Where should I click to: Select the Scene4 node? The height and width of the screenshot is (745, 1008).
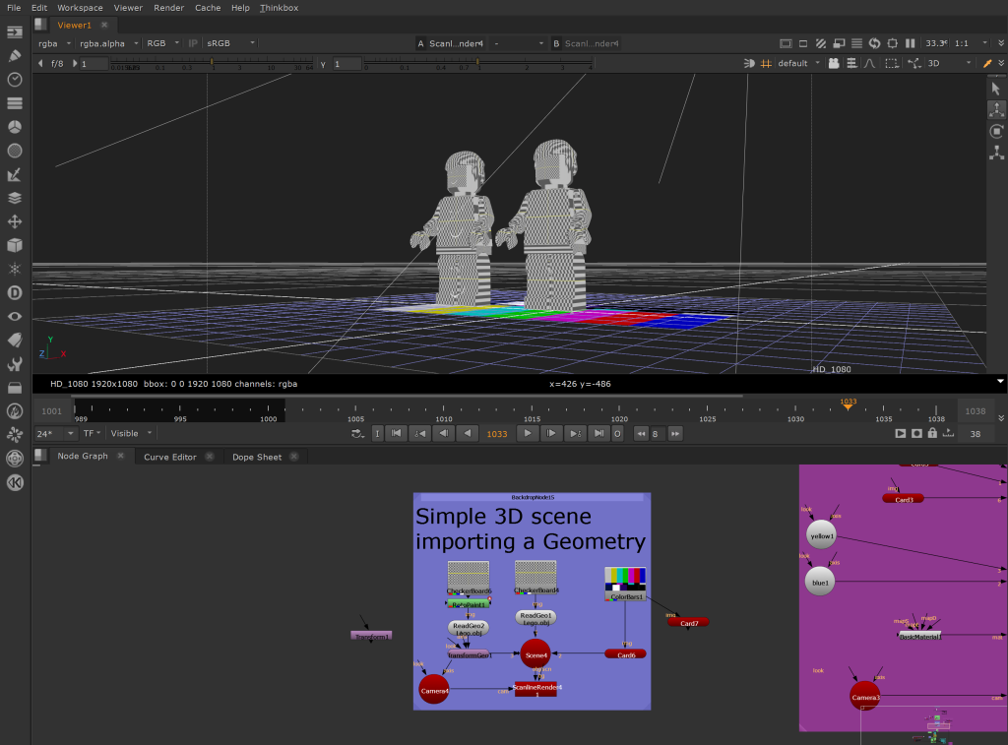pyautogui.click(x=535, y=654)
